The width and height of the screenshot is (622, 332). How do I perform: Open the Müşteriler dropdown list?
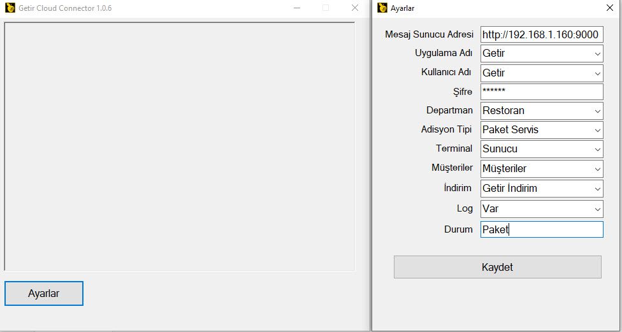[597, 169]
